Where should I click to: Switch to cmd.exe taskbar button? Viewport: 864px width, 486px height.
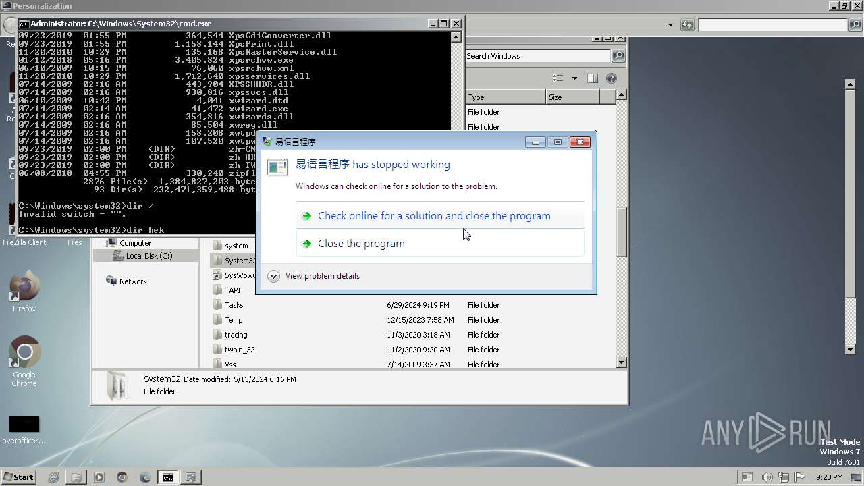167,477
